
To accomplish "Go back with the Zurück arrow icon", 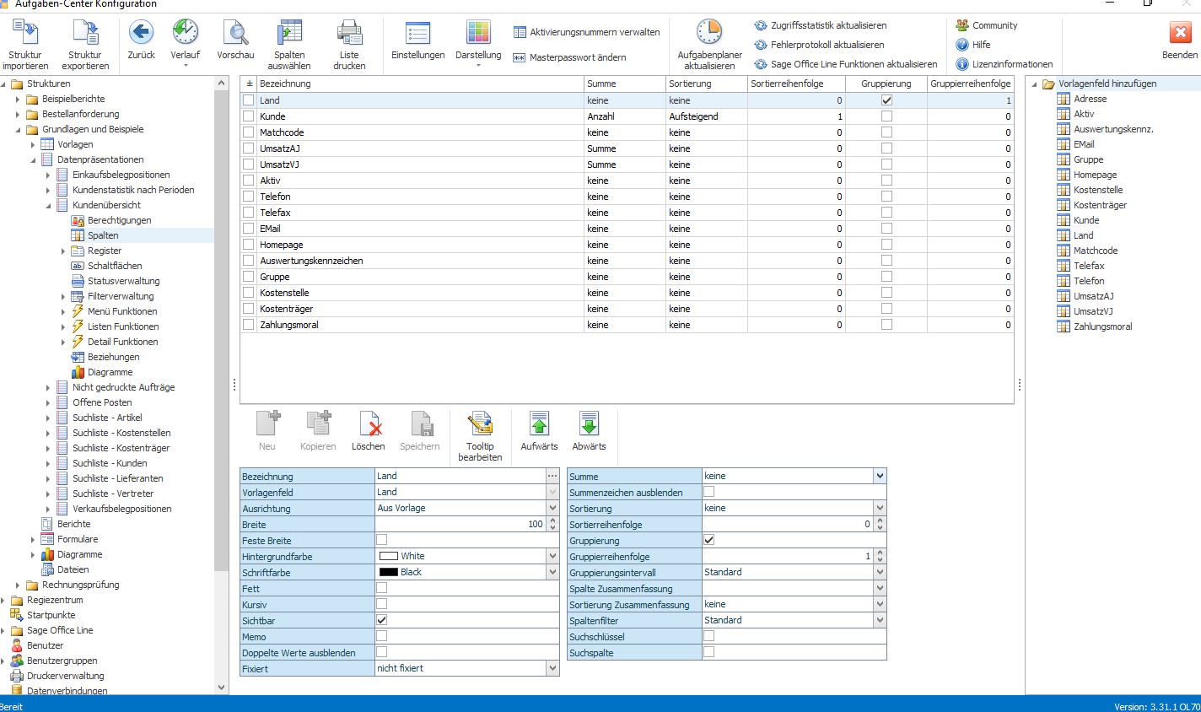I will tap(141, 33).
